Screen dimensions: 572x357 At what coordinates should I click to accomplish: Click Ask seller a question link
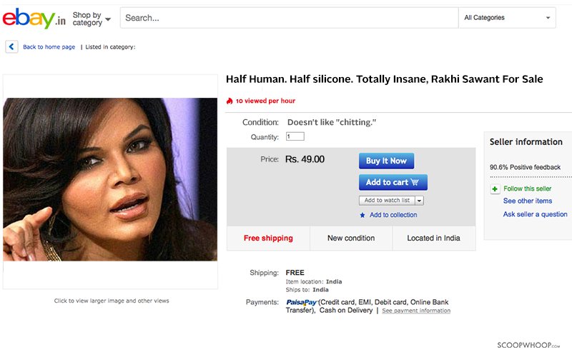coord(535,214)
